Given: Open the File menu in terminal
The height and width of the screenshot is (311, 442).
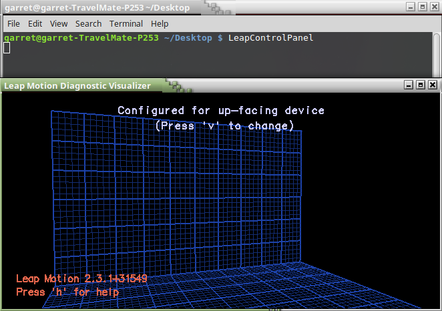Looking at the screenshot, I should 13,23.
